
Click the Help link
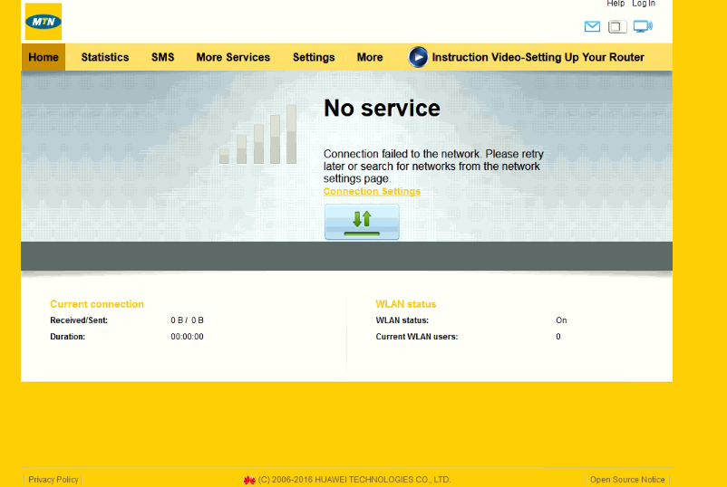coord(616,4)
